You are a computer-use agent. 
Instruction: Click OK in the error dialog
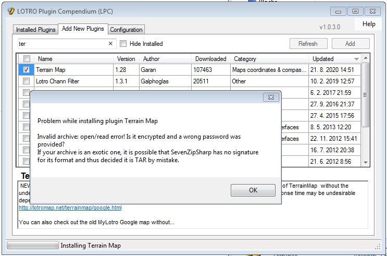(x=253, y=190)
